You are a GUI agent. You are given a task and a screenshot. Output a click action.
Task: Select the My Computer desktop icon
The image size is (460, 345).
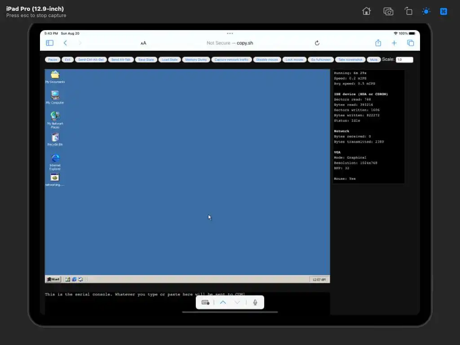tap(55, 97)
